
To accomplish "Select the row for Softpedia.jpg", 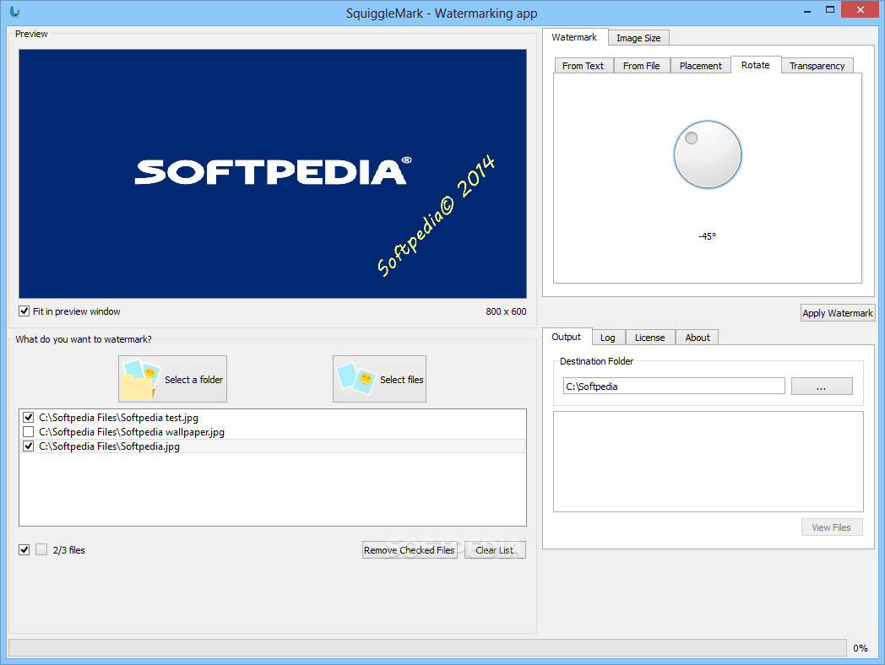I will (x=273, y=446).
